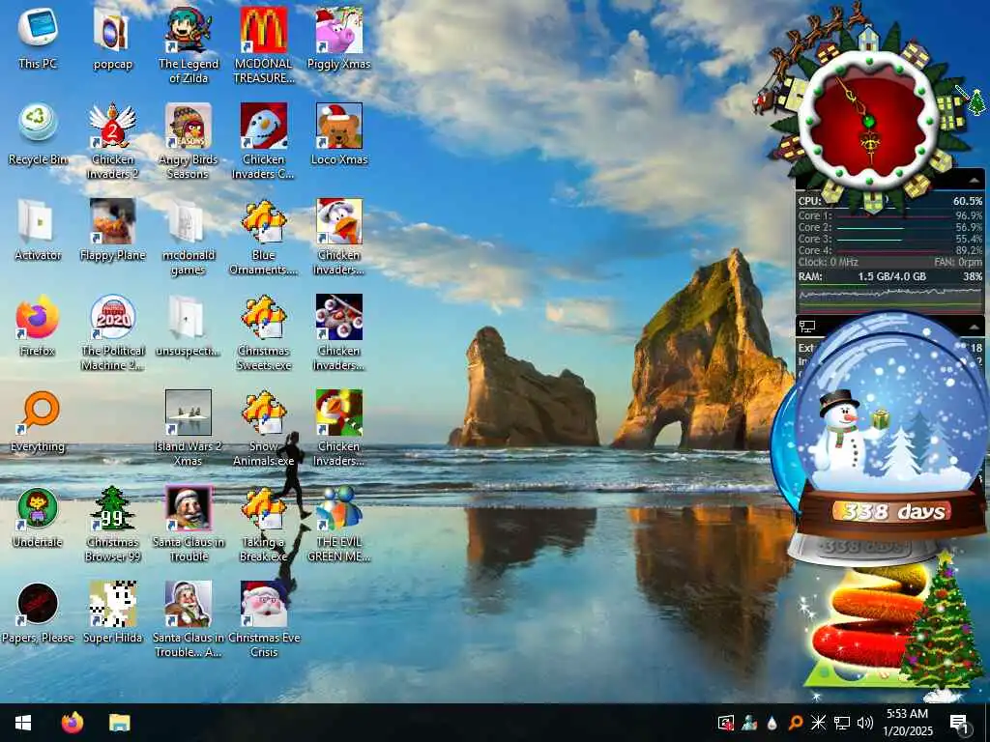This screenshot has width=990, height=742.
Task: Open Firefox from the taskbar
Action: (72, 723)
